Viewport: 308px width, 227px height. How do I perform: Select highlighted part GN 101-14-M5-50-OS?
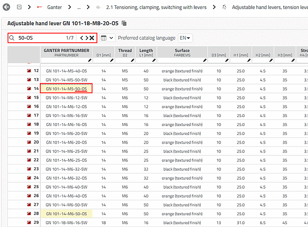[67, 89]
